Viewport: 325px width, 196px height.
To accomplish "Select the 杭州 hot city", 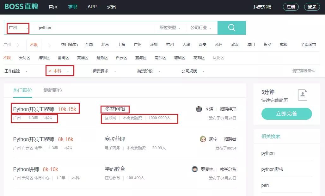I will pos(170,45).
